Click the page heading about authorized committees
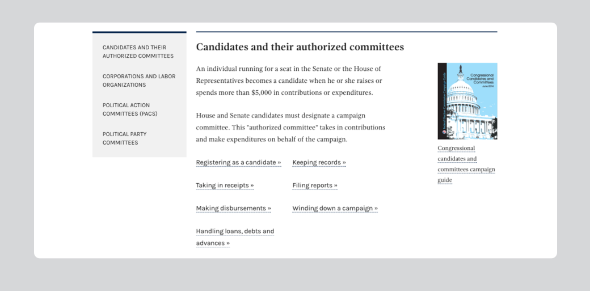This screenshot has width=590, height=291. point(300,47)
